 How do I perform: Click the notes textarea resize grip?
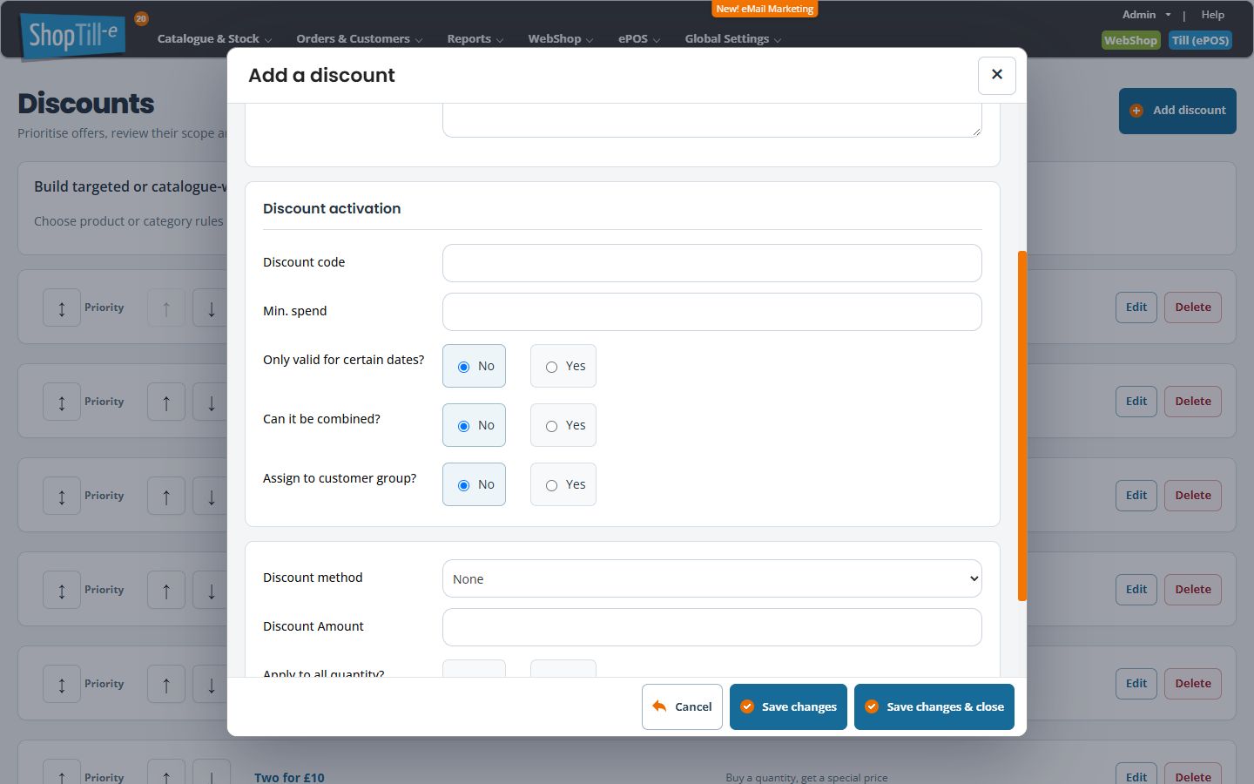click(x=976, y=132)
